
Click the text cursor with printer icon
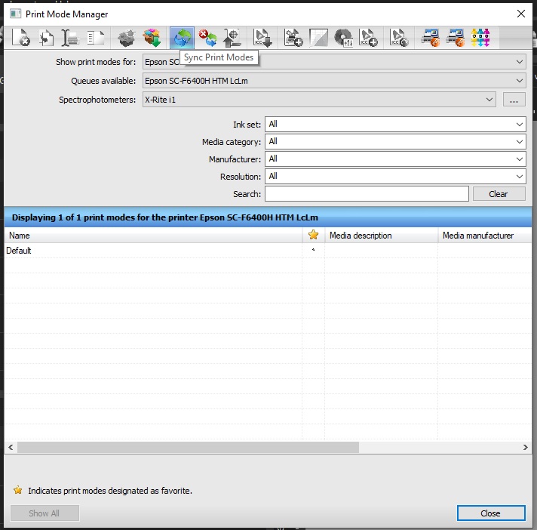coord(71,36)
